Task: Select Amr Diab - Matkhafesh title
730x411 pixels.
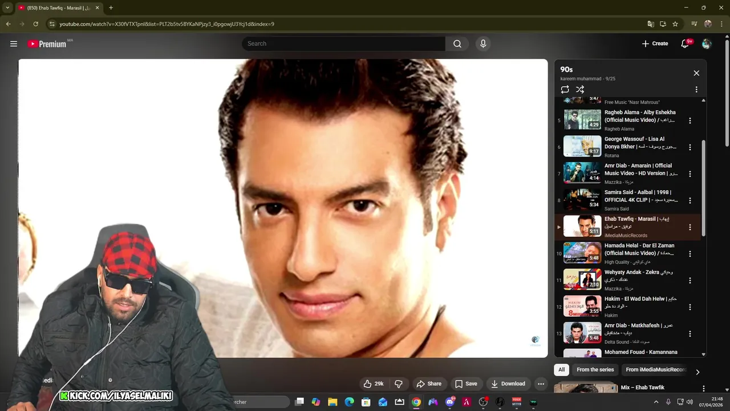Action: (639, 329)
